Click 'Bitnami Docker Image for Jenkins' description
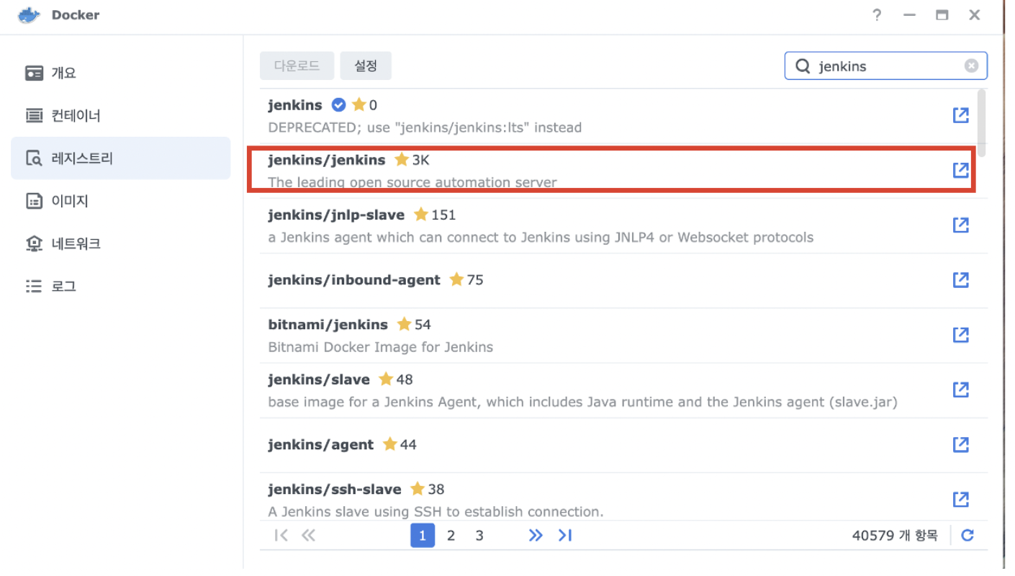 (x=381, y=347)
